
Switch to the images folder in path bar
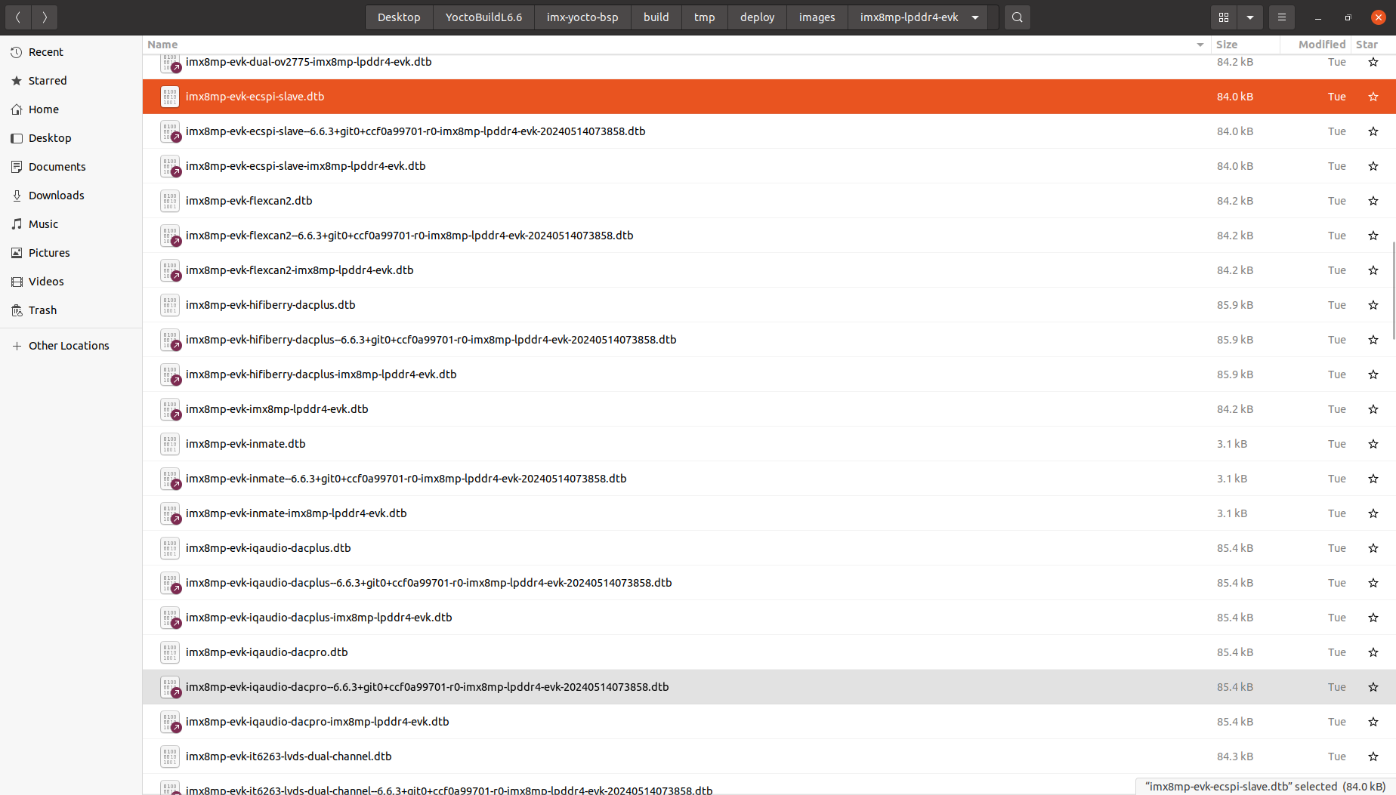817,17
